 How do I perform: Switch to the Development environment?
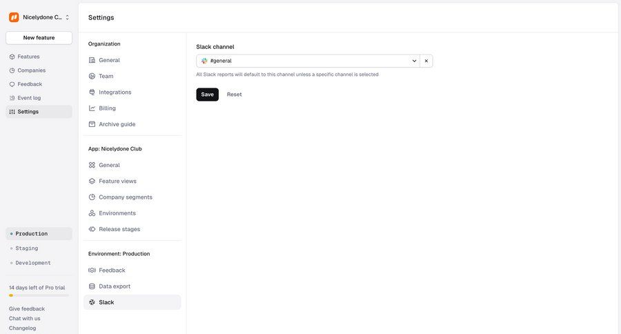point(33,263)
